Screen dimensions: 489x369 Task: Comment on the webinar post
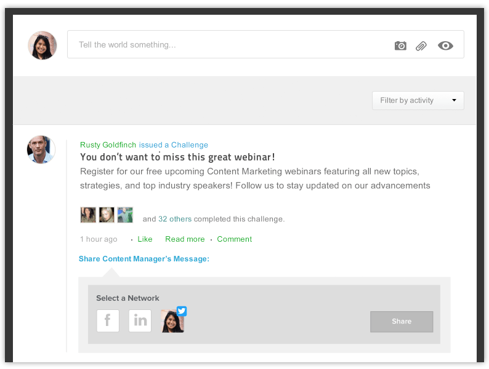[234, 239]
